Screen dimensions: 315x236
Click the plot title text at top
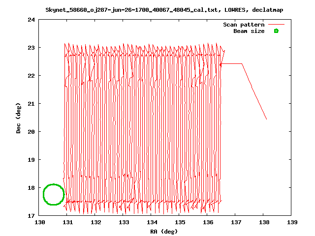pyautogui.click(x=164, y=10)
